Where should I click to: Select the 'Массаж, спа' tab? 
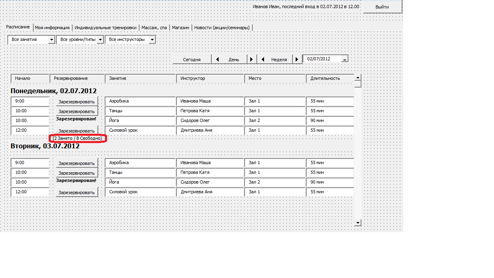pyautogui.click(x=154, y=28)
